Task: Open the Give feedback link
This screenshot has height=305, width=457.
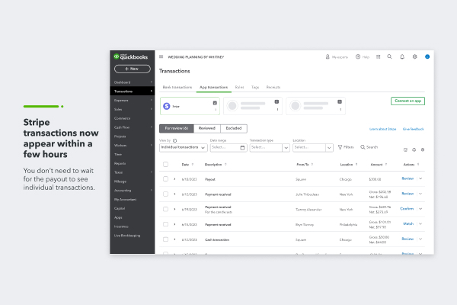Action: [x=413, y=129]
